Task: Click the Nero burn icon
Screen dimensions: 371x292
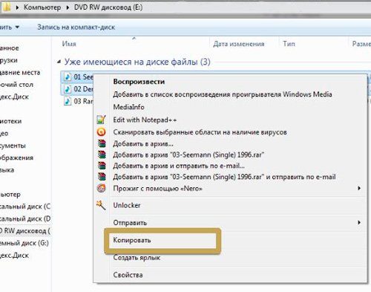Action: pyautogui.click(x=102, y=189)
